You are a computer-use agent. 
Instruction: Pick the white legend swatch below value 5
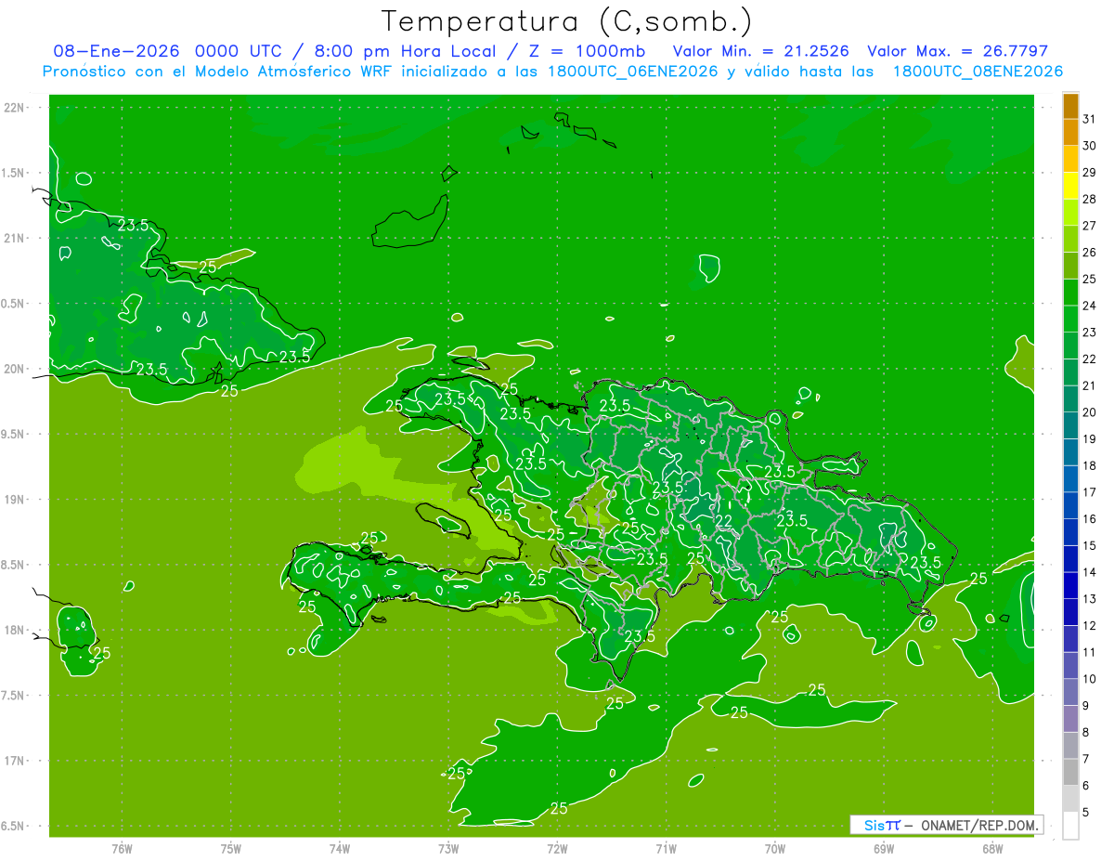pyautogui.click(x=1070, y=826)
